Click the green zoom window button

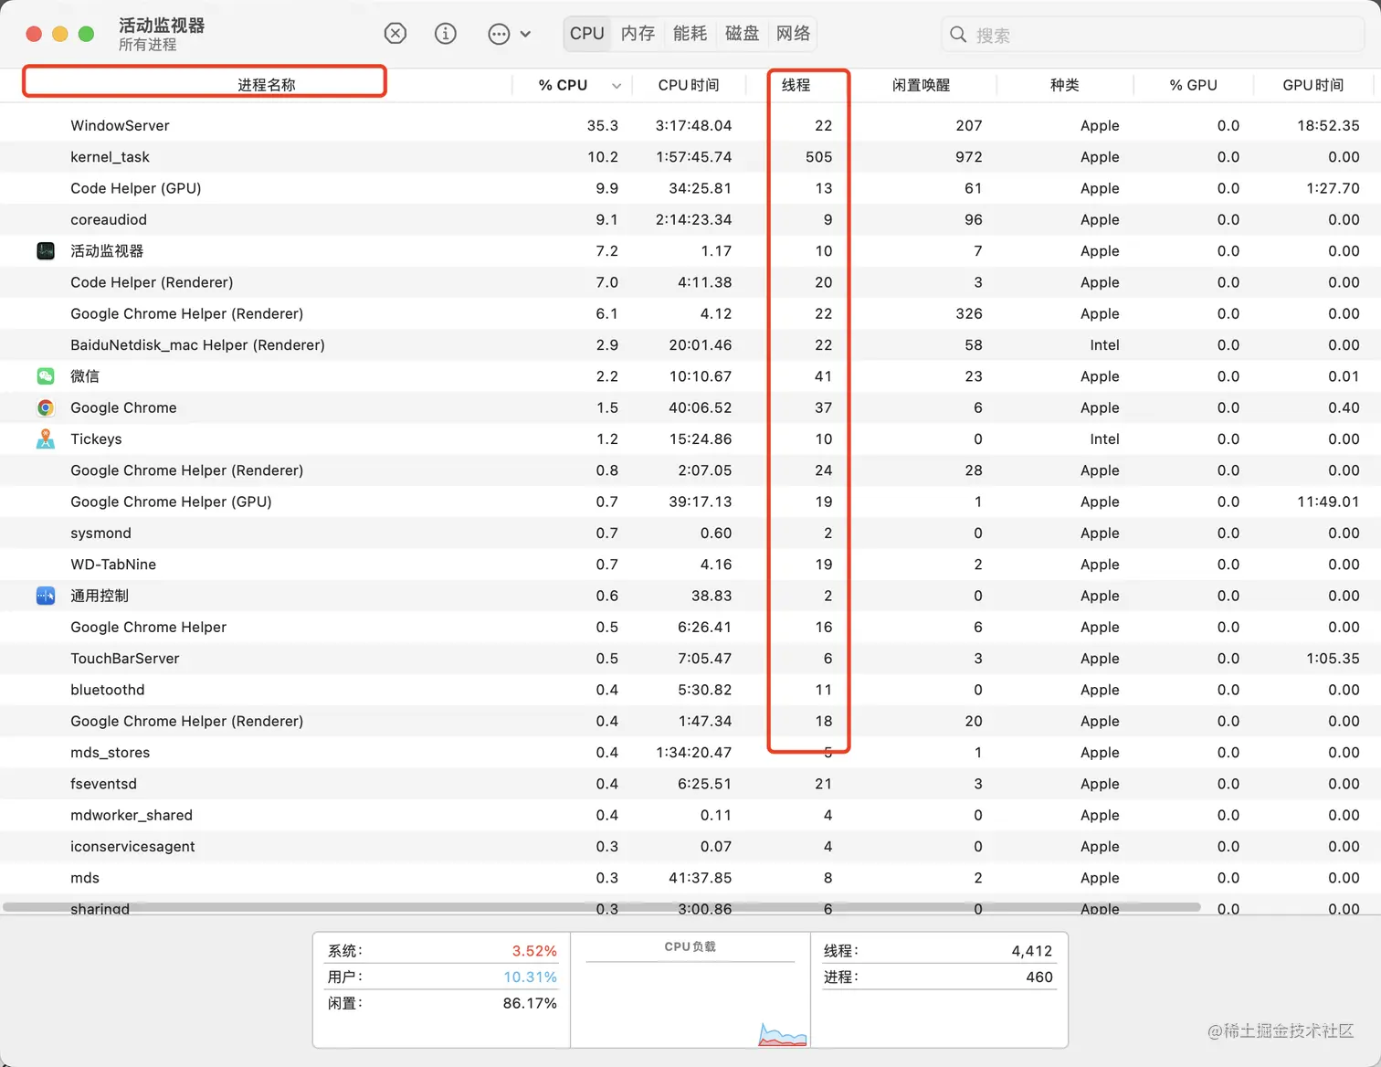(x=86, y=34)
